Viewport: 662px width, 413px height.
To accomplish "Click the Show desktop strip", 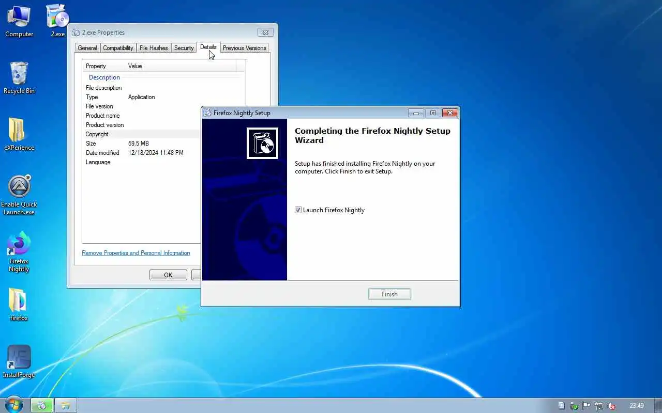I will pyautogui.click(x=658, y=405).
